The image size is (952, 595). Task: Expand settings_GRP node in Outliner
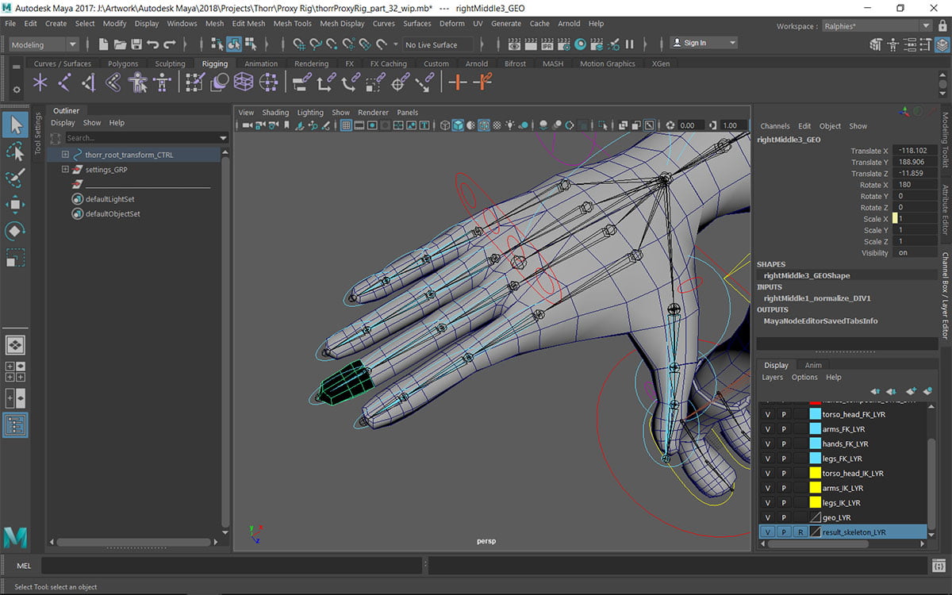(x=65, y=170)
